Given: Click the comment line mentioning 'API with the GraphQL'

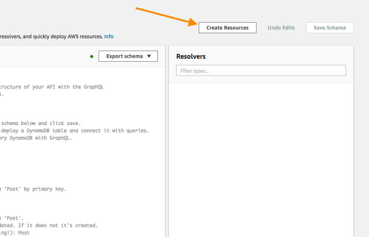Looking at the screenshot, I should [x=52, y=87].
